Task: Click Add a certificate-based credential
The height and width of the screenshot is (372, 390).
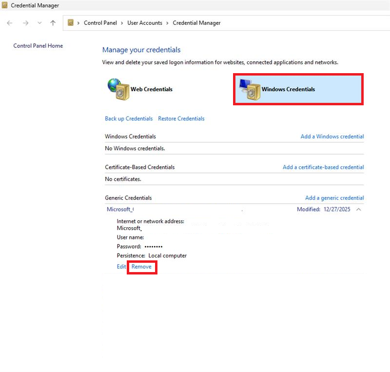Action: point(323,167)
